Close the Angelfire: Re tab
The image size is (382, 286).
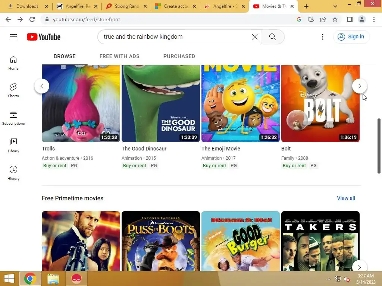click(x=96, y=6)
